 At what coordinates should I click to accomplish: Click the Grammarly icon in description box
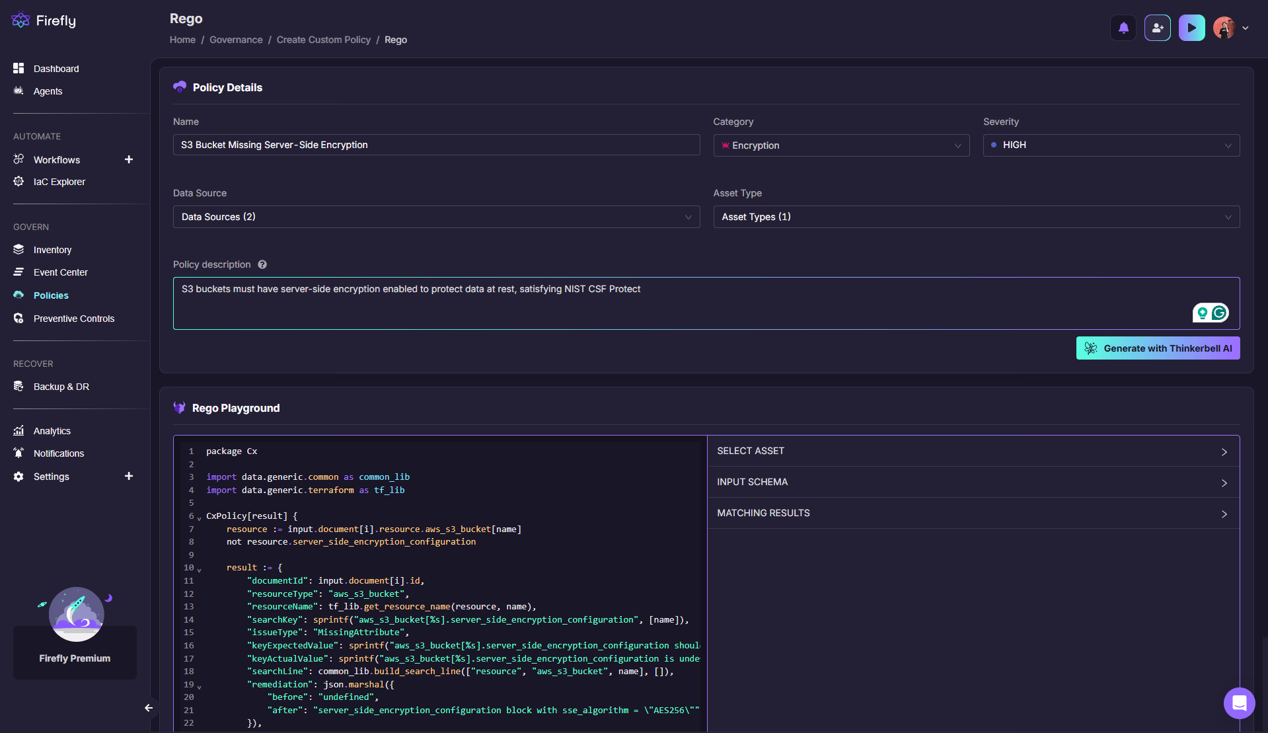(1219, 313)
